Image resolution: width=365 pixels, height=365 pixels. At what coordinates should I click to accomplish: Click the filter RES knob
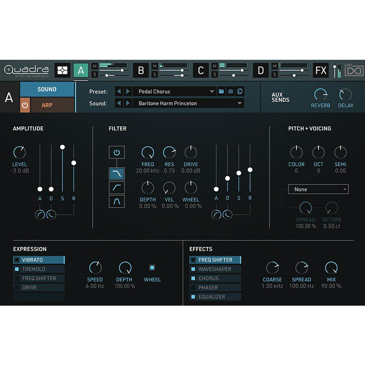169,152
